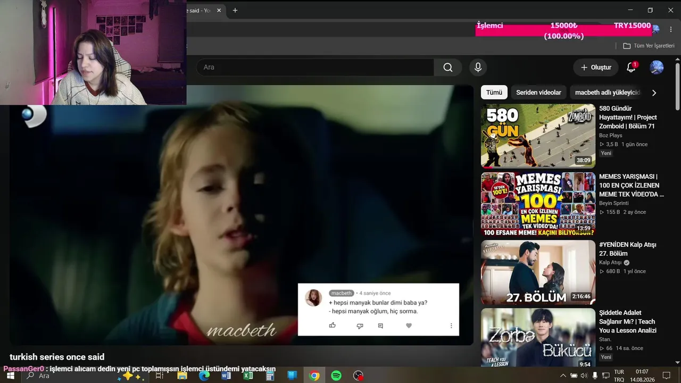681x383 pixels.
Task: Show hidden system tray icons
Action: 563,376
